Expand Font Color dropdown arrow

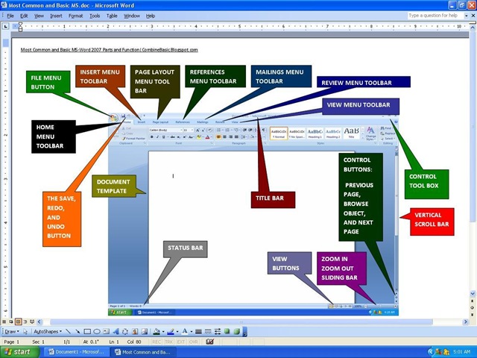pos(192,331)
